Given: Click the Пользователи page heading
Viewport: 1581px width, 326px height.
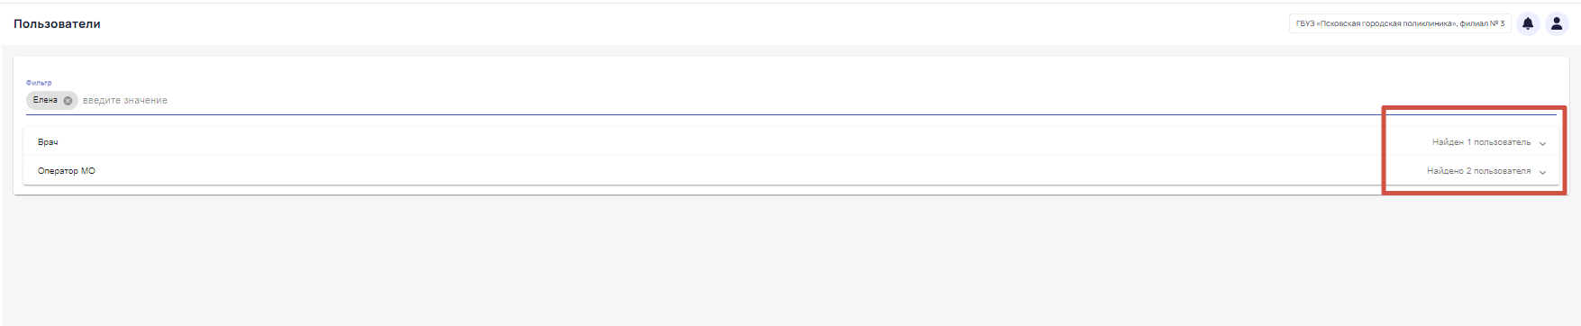Looking at the screenshot, I should pos(57,24).
